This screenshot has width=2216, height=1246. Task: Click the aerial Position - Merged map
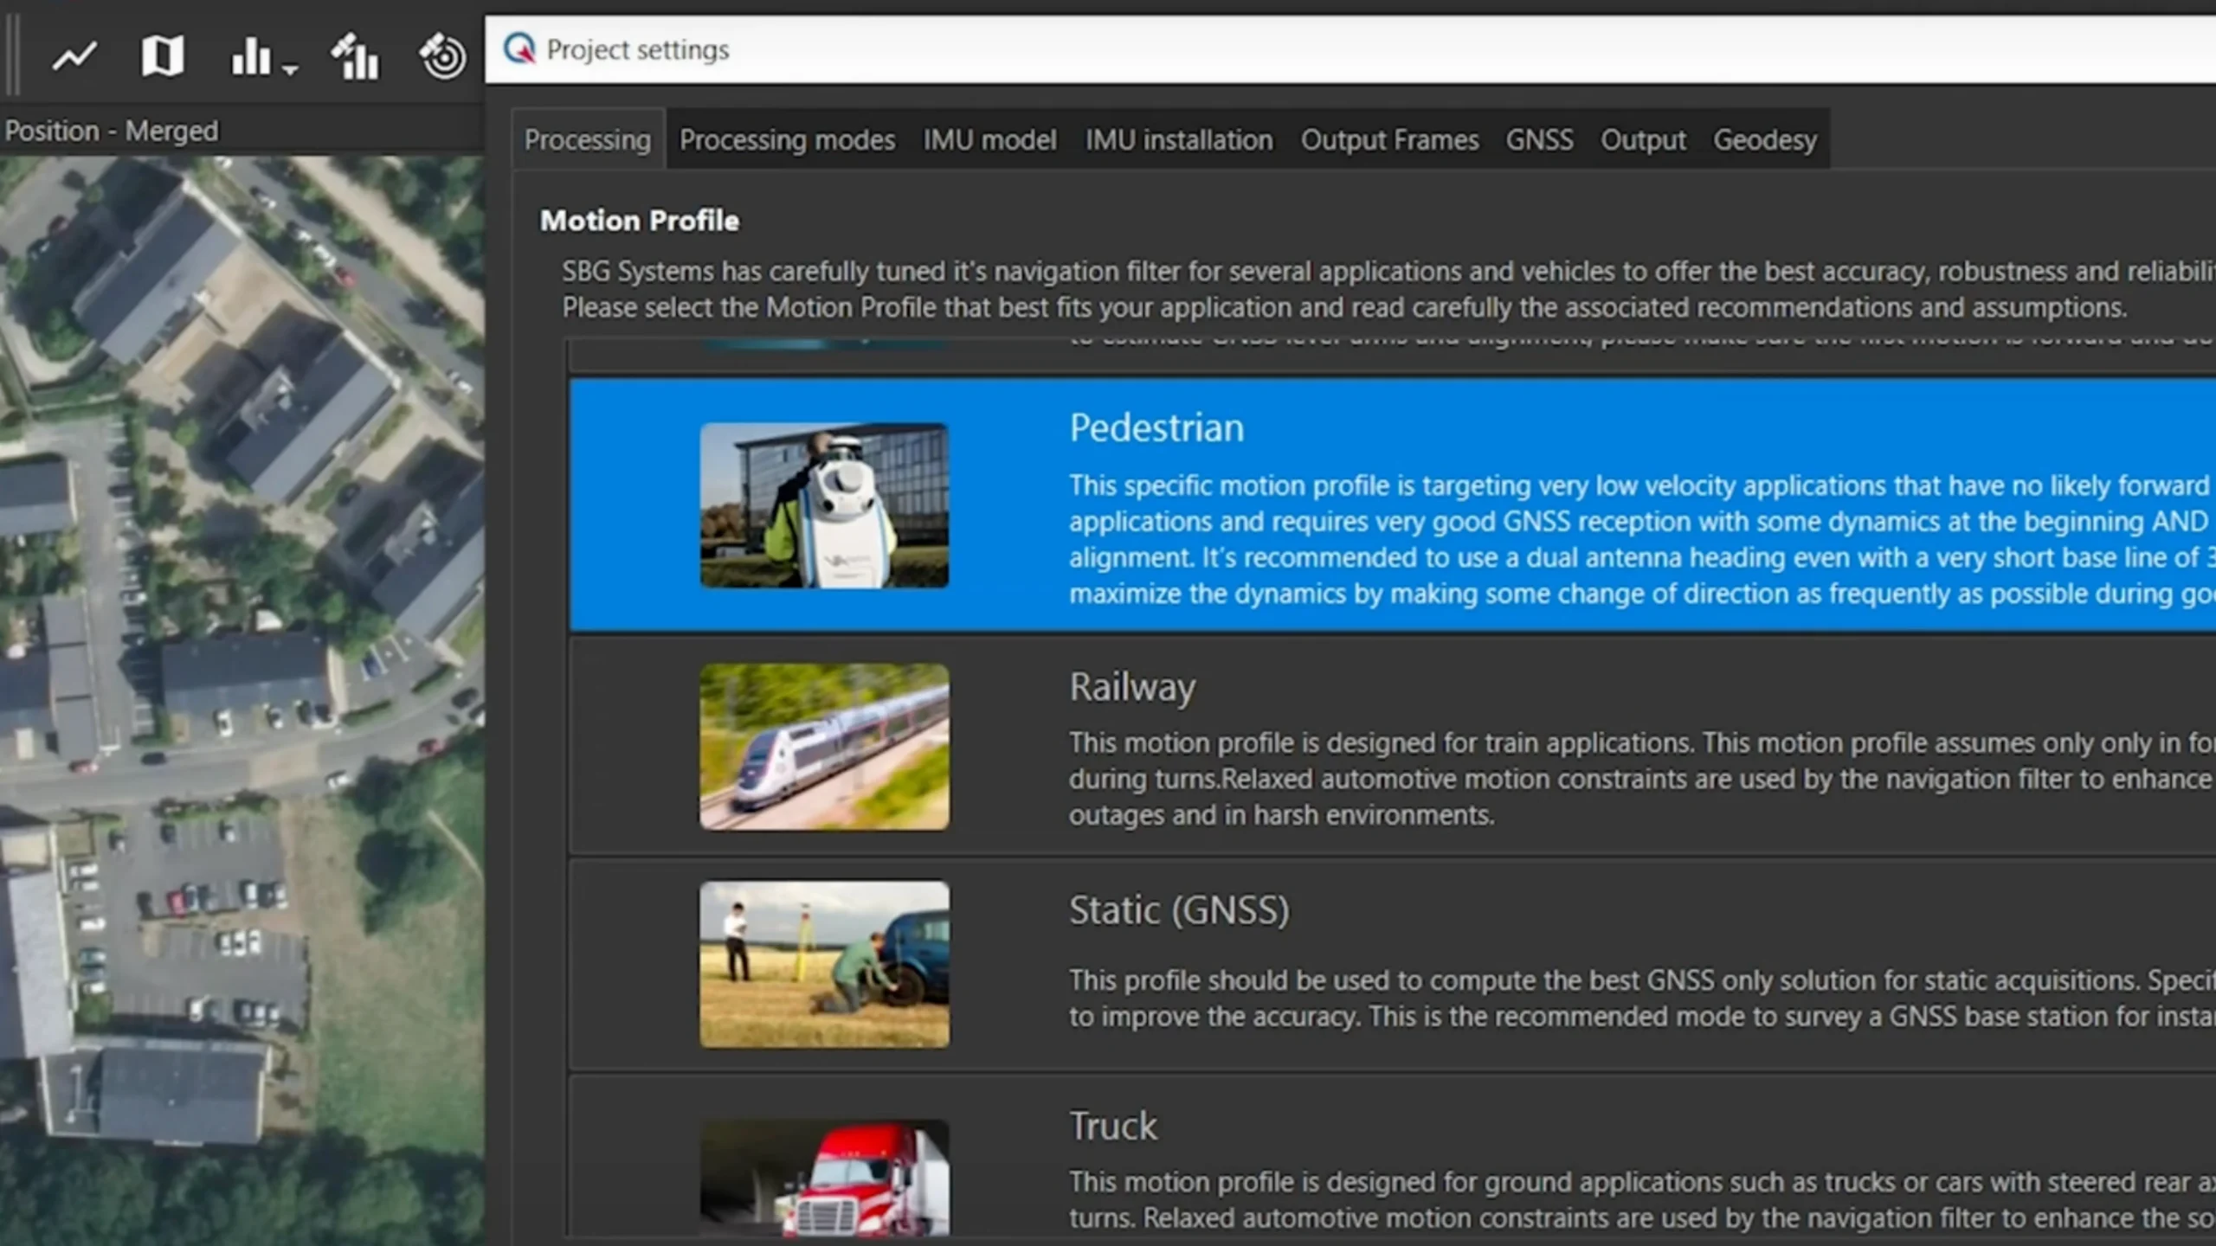pyautogui.click(x=242, y=692)
